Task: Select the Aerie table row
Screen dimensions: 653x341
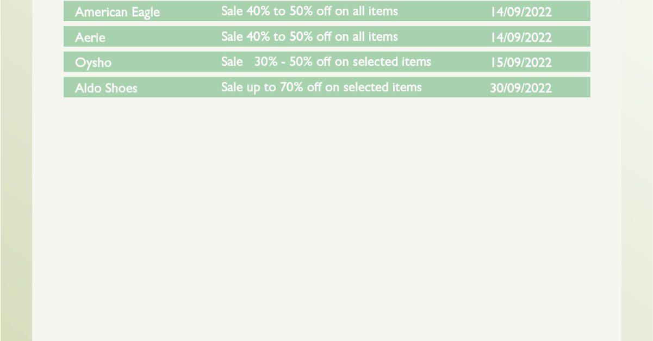Action: (327, 36)
